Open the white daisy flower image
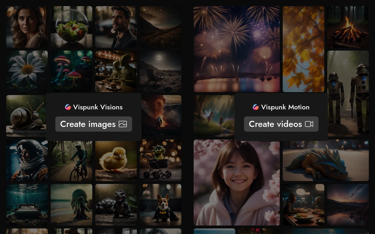This screenshot has height=234, width=375. point(27,71)
